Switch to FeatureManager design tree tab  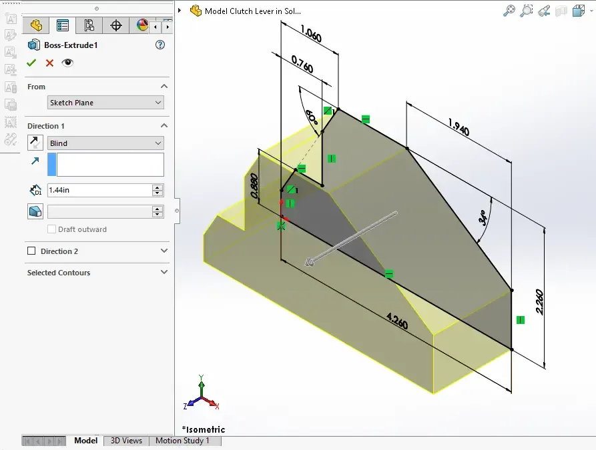coord(36,25)
